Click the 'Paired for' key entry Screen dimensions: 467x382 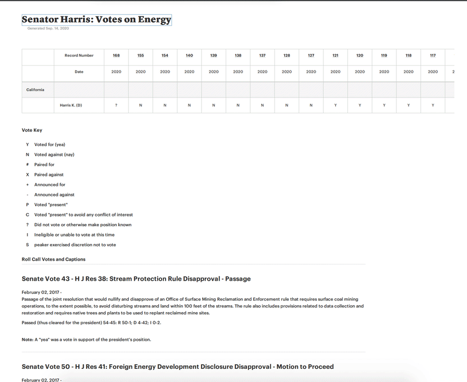pyautogui.click(x=44, y=164)
